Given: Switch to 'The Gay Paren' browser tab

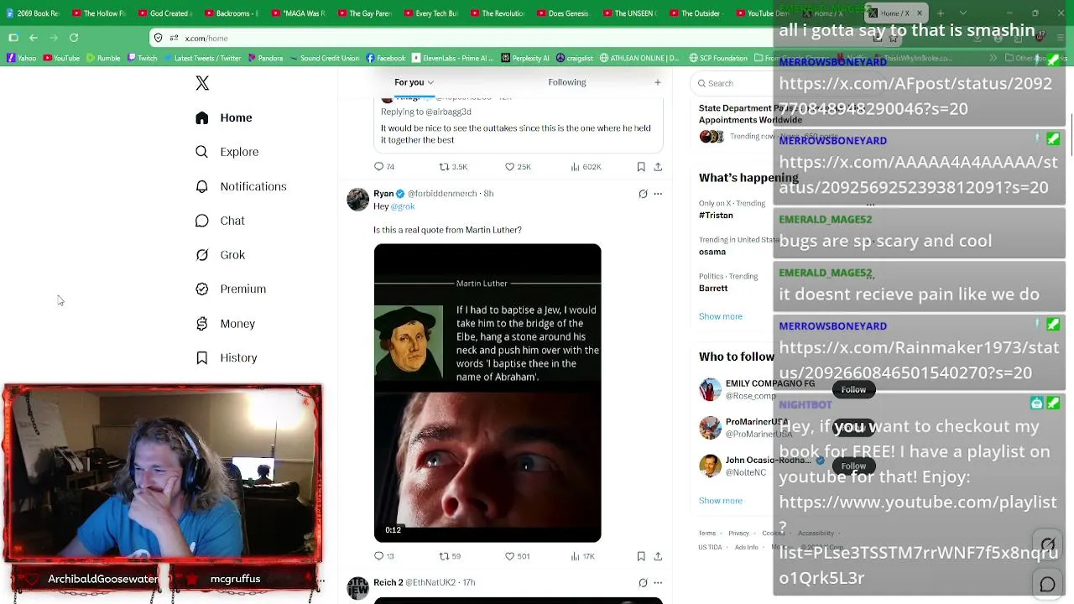Looking at the screenshot, I should pos(364,13).
